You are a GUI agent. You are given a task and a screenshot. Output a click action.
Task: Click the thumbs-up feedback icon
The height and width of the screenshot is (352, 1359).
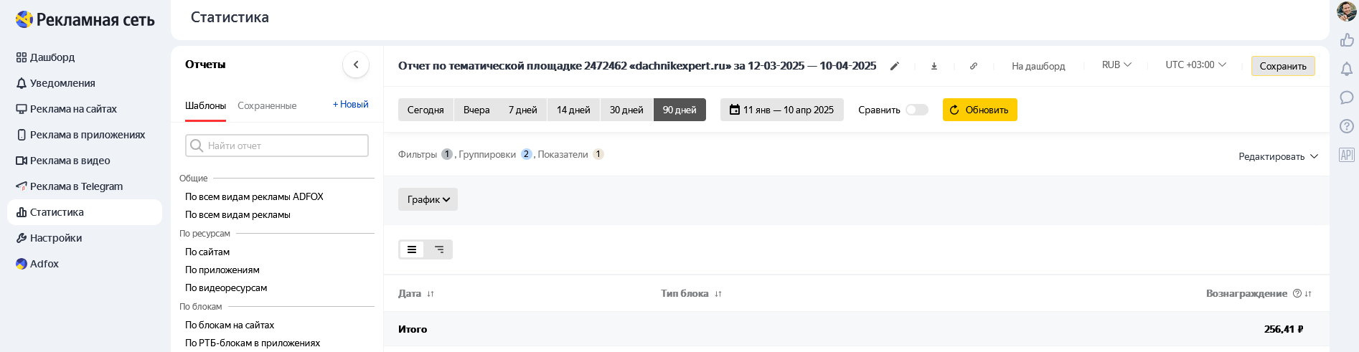(1347, 40)
